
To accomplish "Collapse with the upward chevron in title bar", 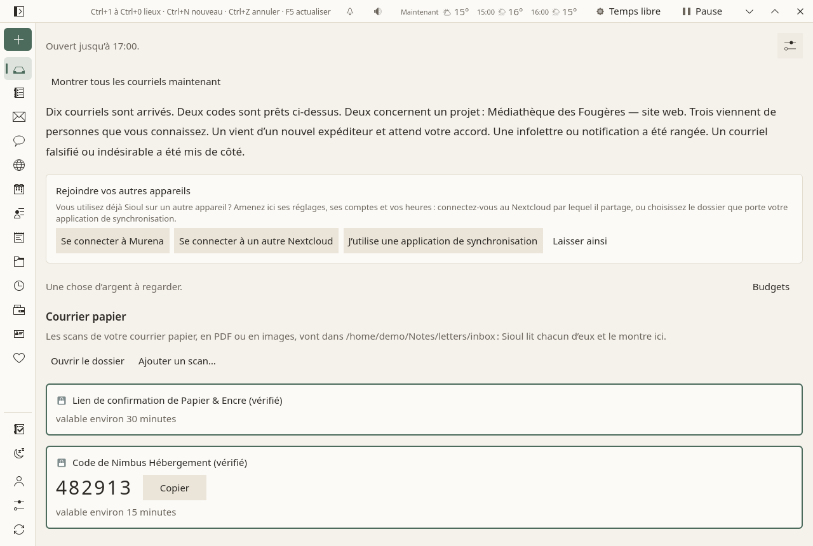I will pyautogui.click(x=775, y=11).
